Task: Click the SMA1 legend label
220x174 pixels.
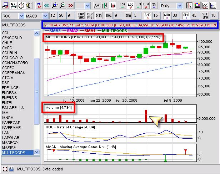Action: coord(90,31)
